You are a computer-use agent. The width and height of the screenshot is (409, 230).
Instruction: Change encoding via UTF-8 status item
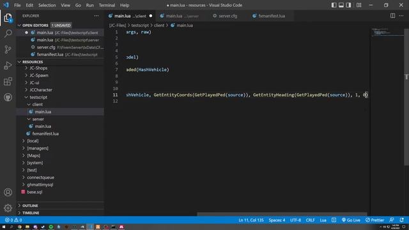295,220
